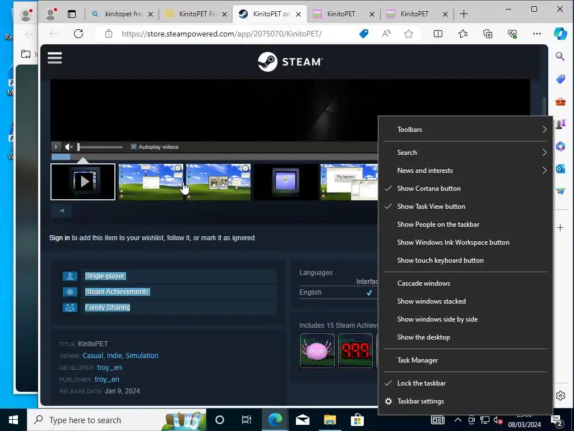
Task: Open the Windows Start menu
Action: [13, 420]
